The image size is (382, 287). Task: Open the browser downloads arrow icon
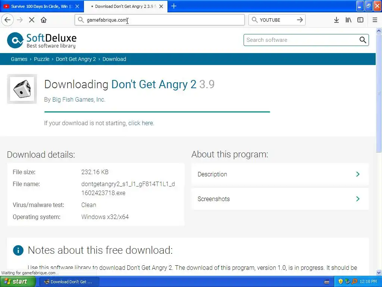[x=336, y=20]
